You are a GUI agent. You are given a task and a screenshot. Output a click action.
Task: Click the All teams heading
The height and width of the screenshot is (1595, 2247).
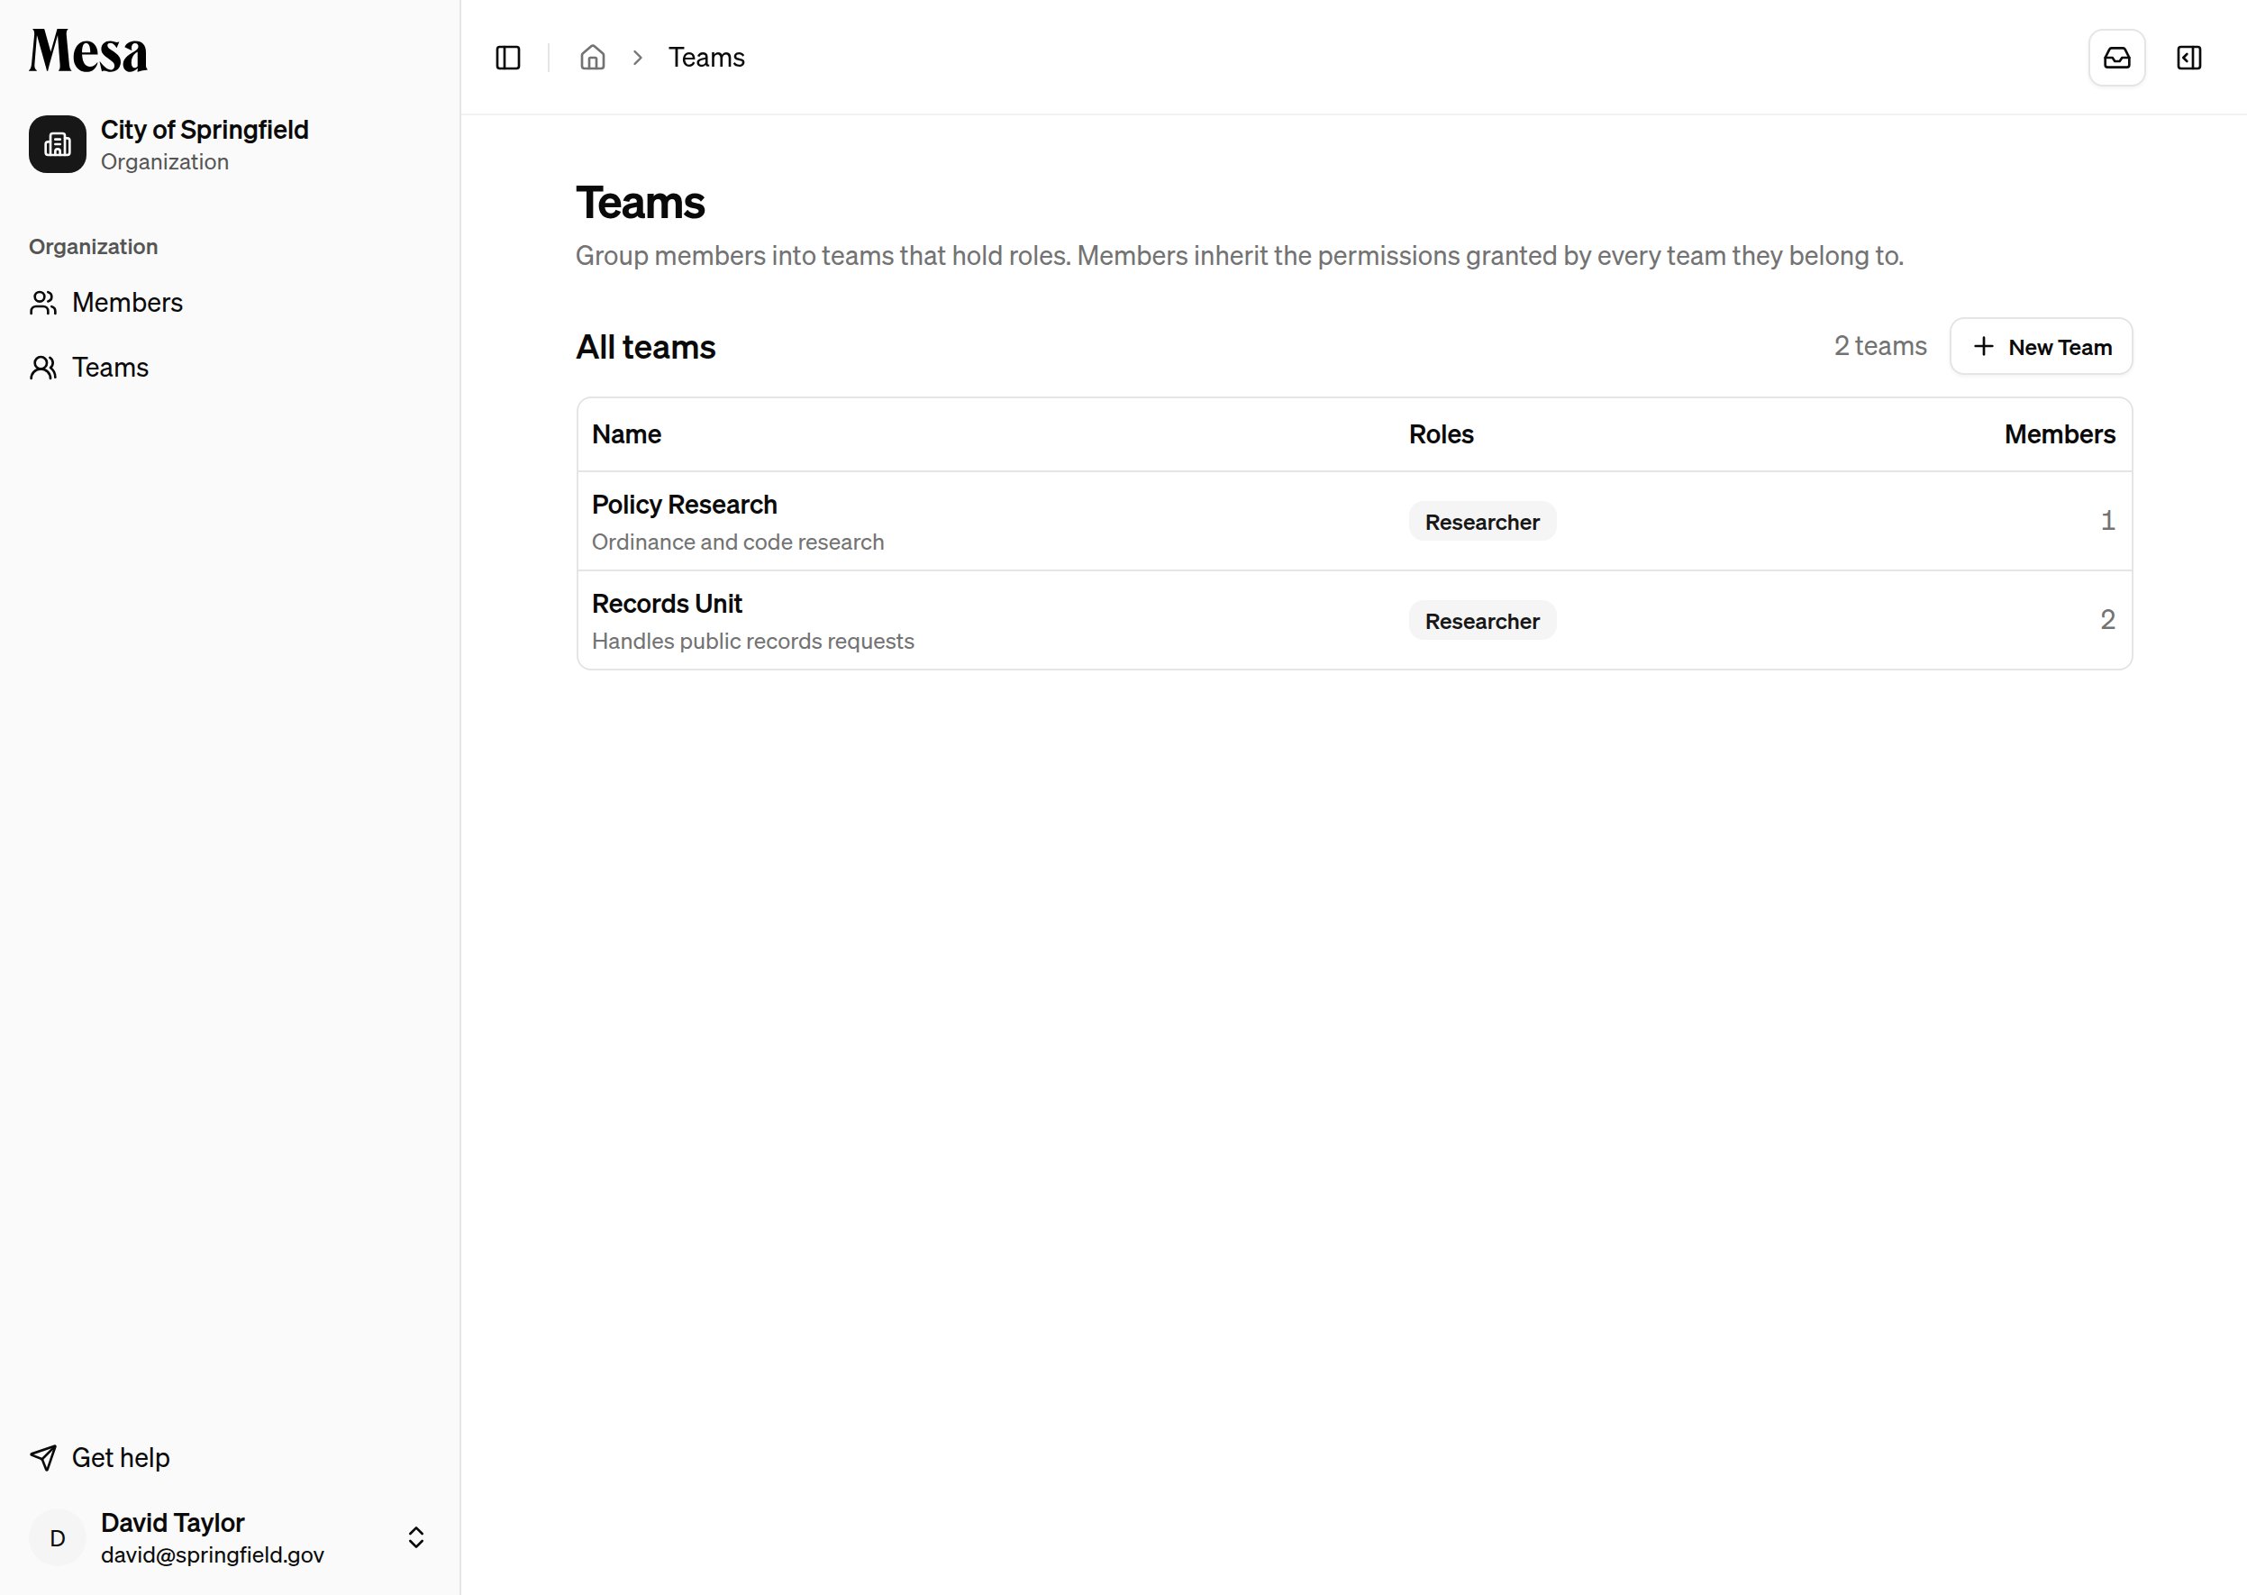(645, 347)
